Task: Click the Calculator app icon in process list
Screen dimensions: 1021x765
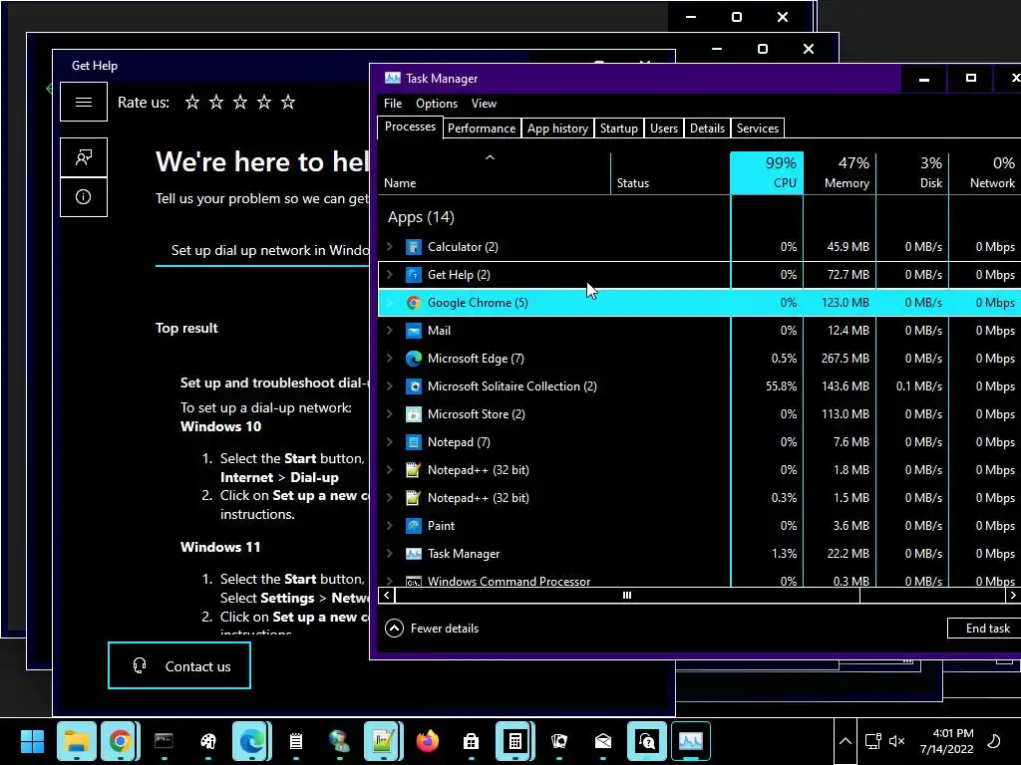Action: coord(413,247)
